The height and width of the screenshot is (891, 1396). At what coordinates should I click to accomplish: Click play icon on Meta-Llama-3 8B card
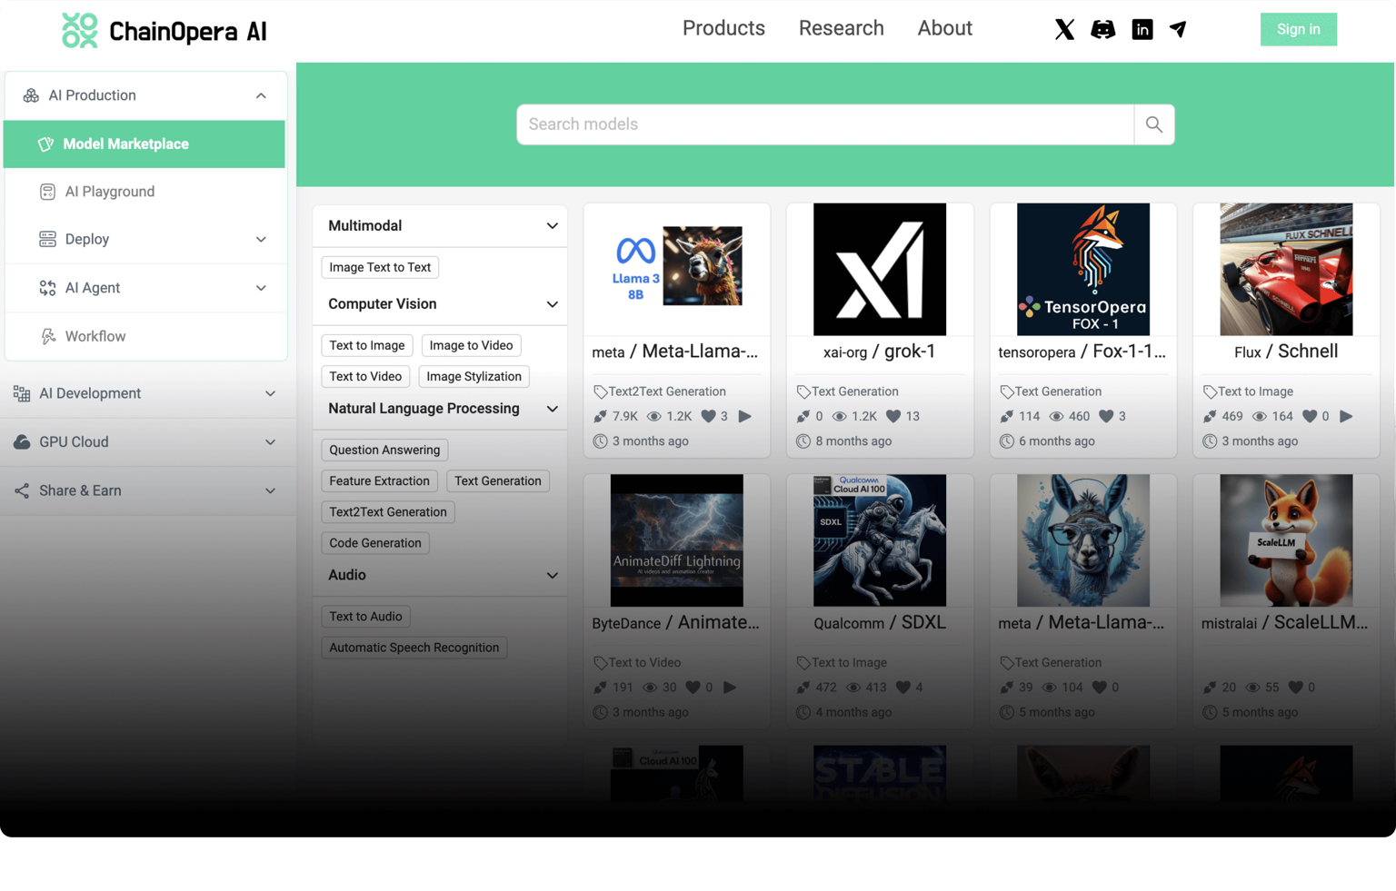pyautogui.click(x=745, y=416)
